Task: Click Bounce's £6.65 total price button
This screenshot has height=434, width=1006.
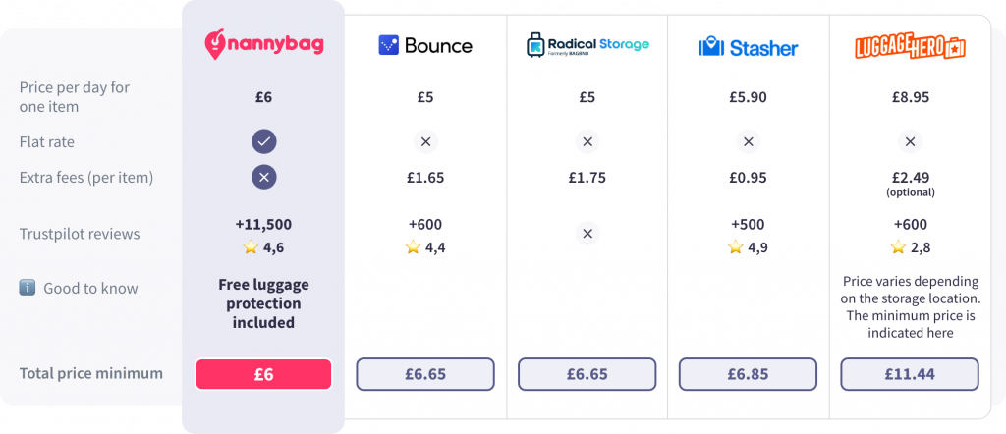Action: point(425,374)
